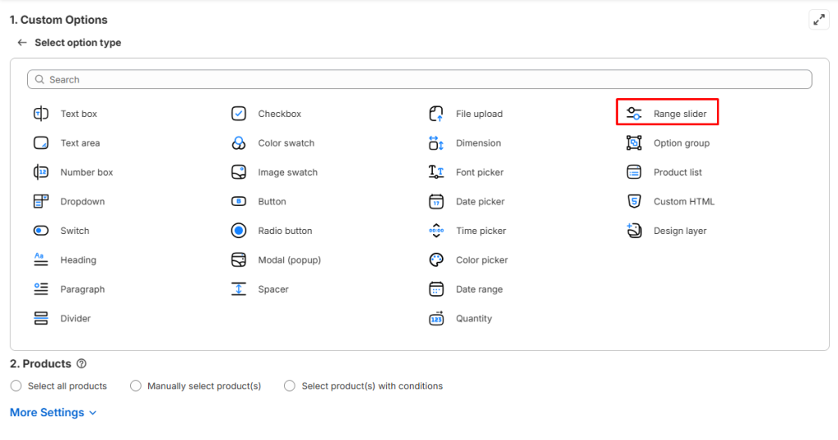Select the Font picker icon
This screenshot has height=440, width=838.
tap(436, 173)
